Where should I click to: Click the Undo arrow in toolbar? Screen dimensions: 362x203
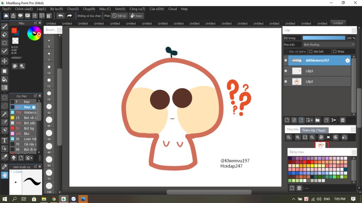[60, 16]
